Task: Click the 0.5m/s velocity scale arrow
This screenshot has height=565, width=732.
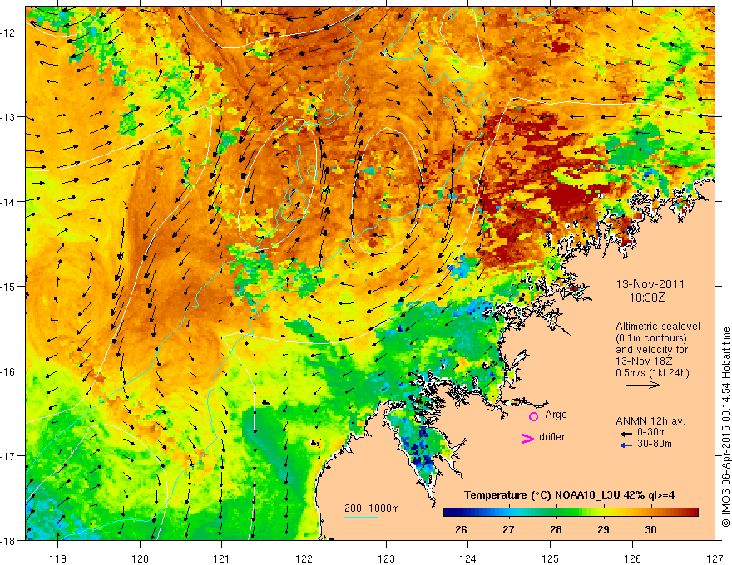Action: point(643,385)
